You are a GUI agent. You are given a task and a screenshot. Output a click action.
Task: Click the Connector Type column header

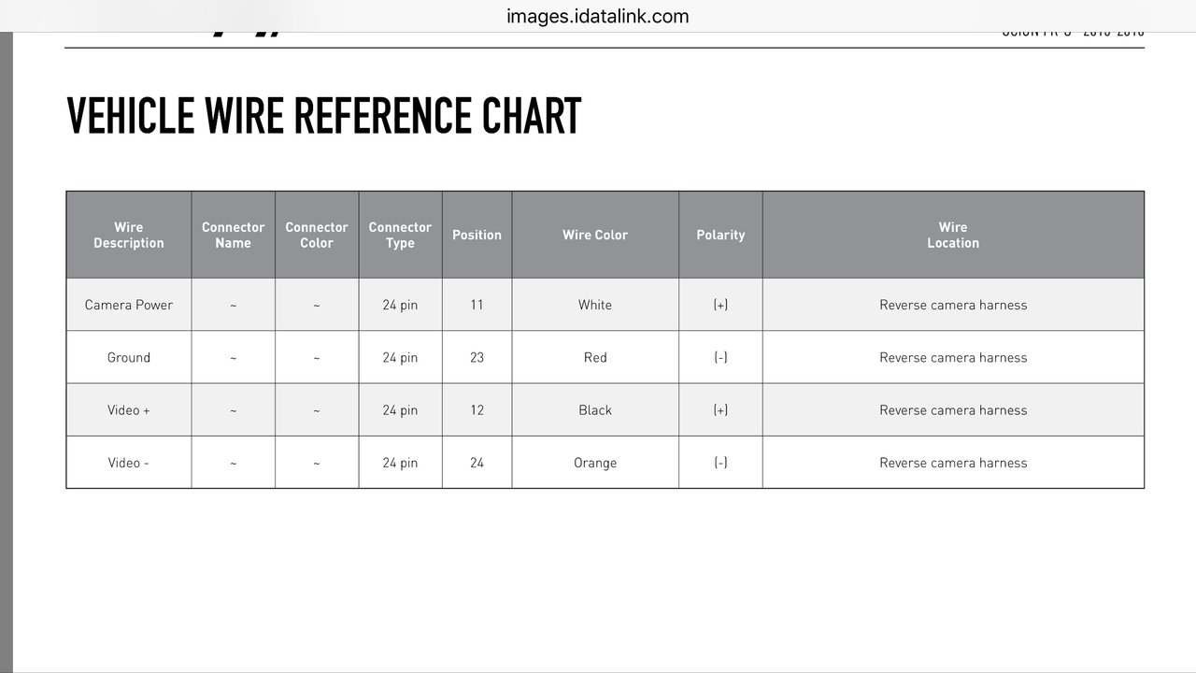click(x=400, y=235)
